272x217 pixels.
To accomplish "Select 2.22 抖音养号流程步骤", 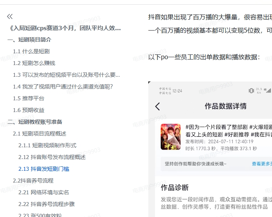I will [47, 204].
